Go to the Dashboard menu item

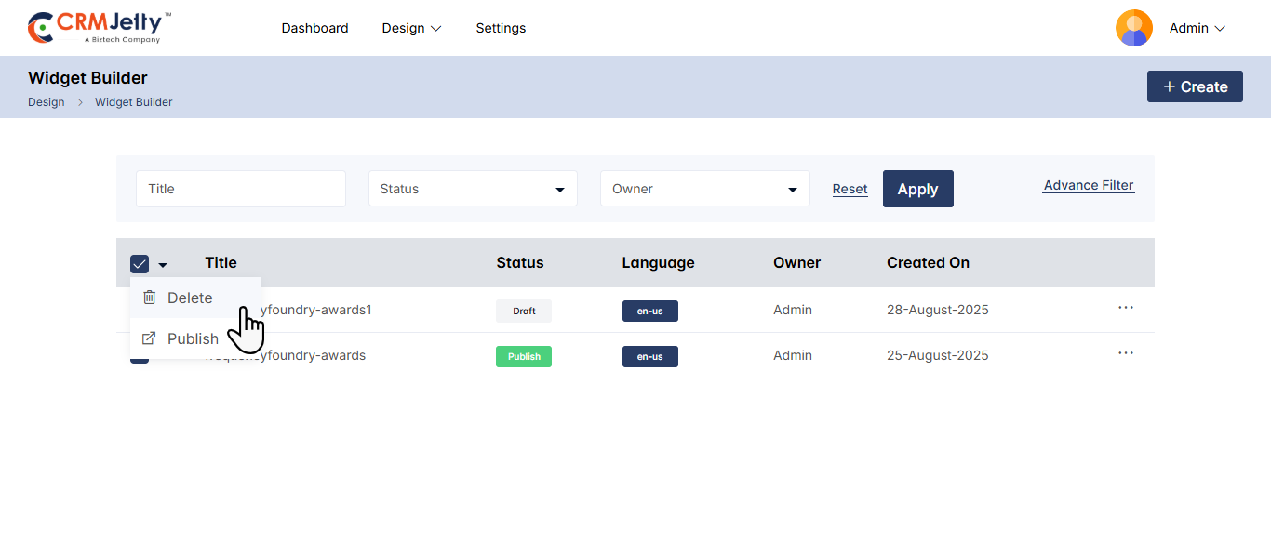click(314, 28)
